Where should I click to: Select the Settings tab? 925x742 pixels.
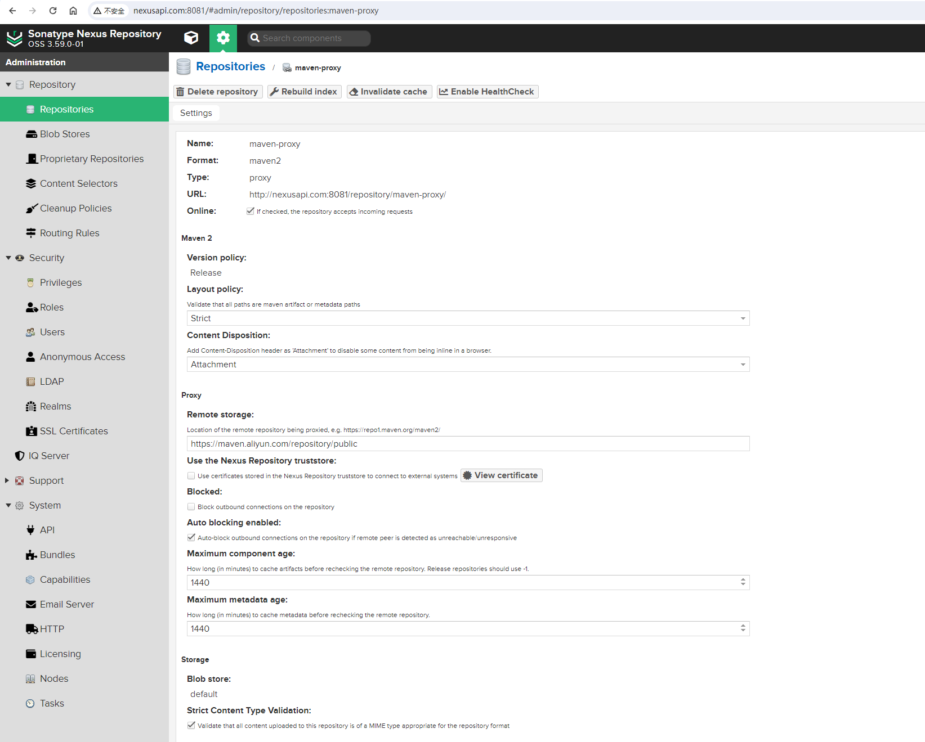tap(196, 113)
